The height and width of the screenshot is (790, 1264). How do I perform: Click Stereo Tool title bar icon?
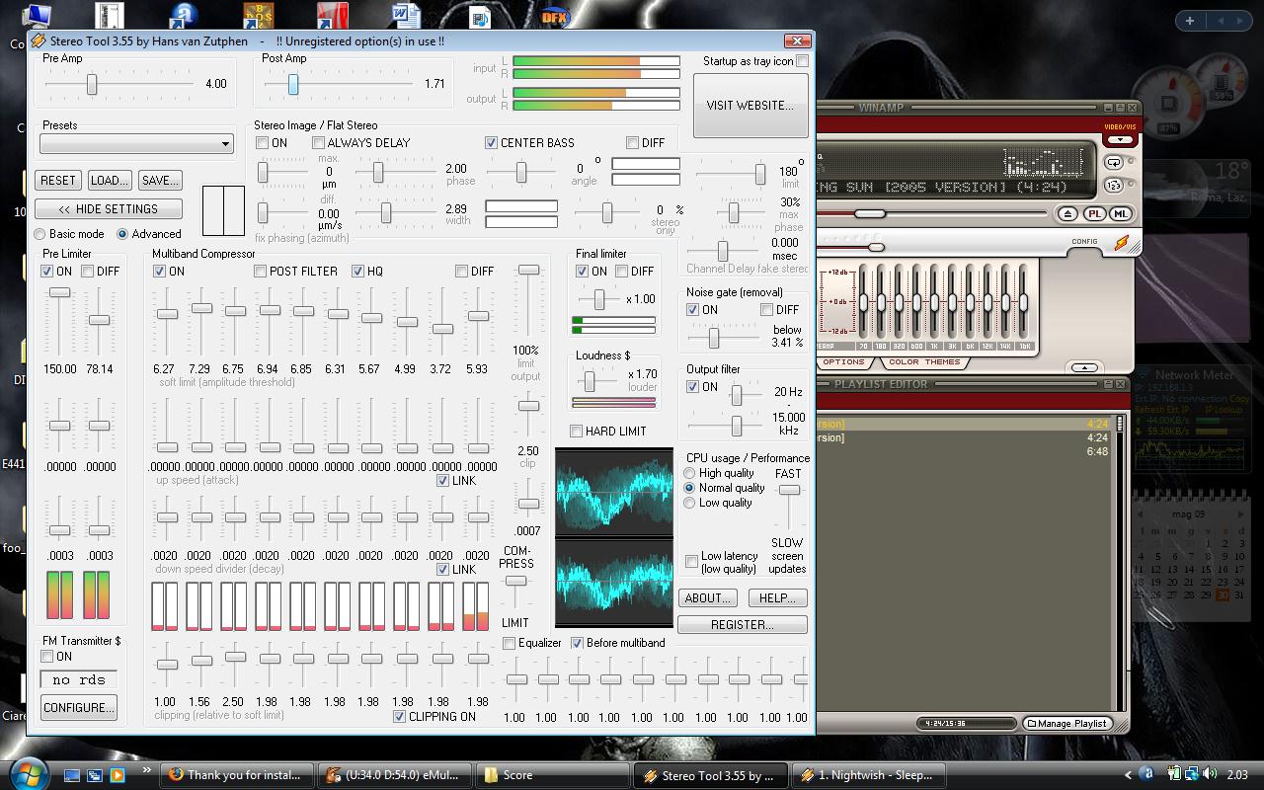tap(39, 40)
